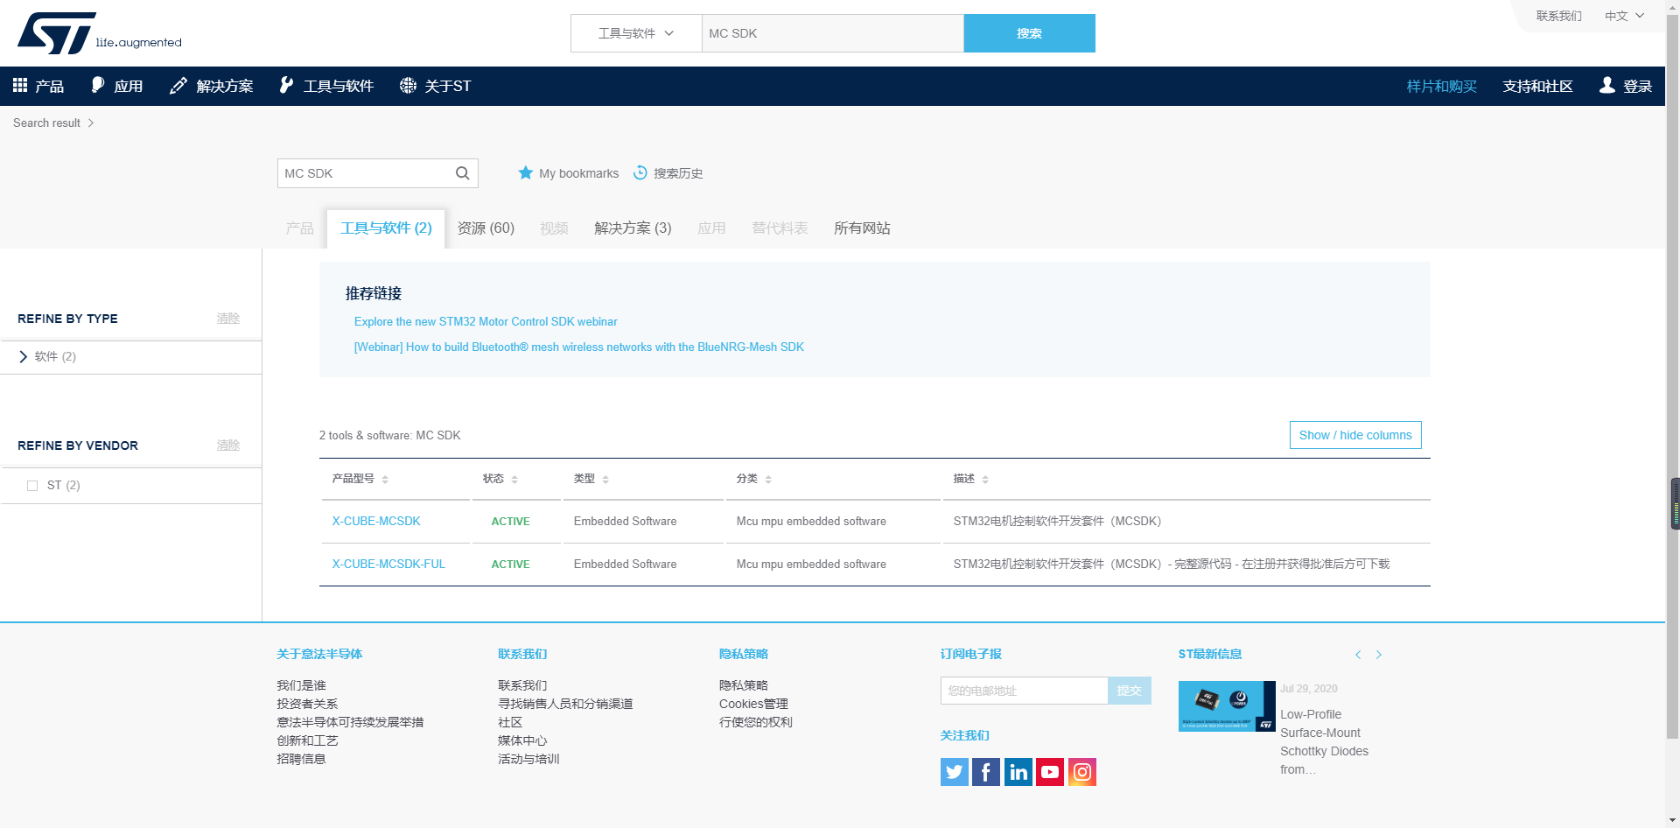Open BlueNRG-Mesh SDK webinar link
The height and width of the screenshot is (828, 1680).
click(x=578, y=347)
